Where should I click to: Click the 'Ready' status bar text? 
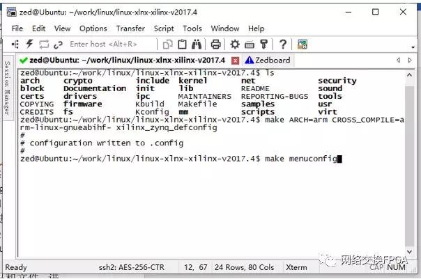[x=16, y=267]
